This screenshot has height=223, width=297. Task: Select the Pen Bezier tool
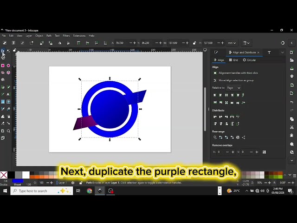coord(3,87)
